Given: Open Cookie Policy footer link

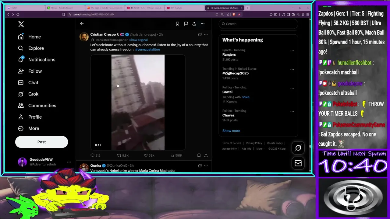Looking at the screenshot, I should click(275, 143).
